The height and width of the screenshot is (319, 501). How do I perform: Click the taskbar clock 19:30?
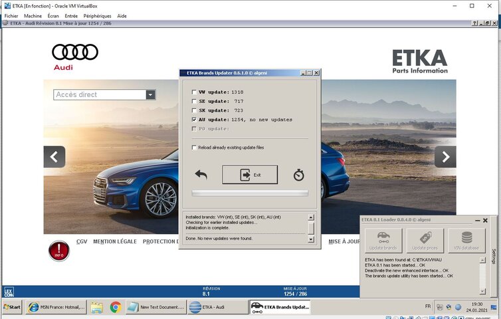pos(476,304)
